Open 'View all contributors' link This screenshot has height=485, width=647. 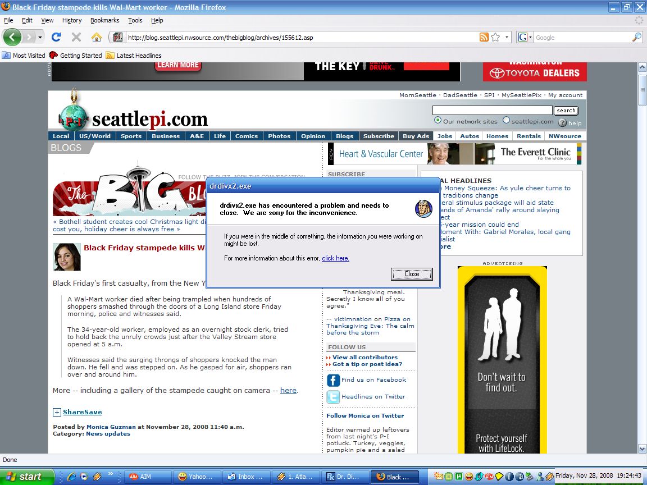click(365, 357)
